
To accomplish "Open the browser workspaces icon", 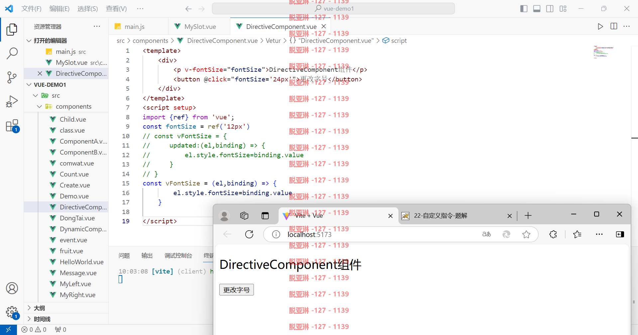I will click(x=244, y=216).
